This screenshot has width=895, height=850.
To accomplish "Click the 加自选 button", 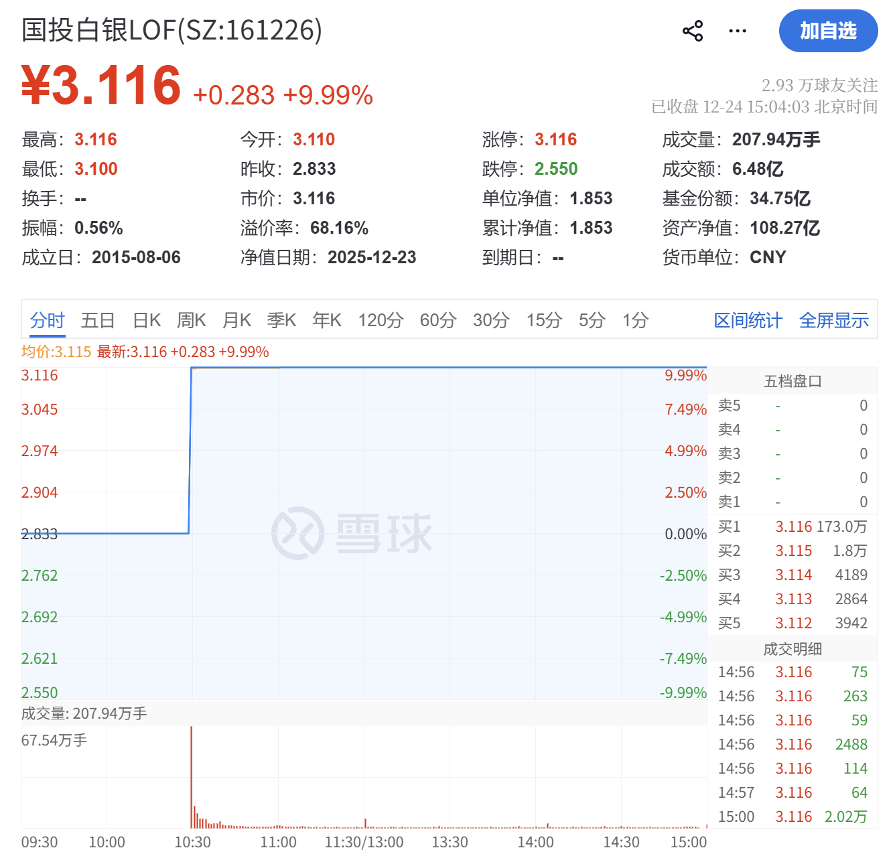I will (x=827, y=31).
